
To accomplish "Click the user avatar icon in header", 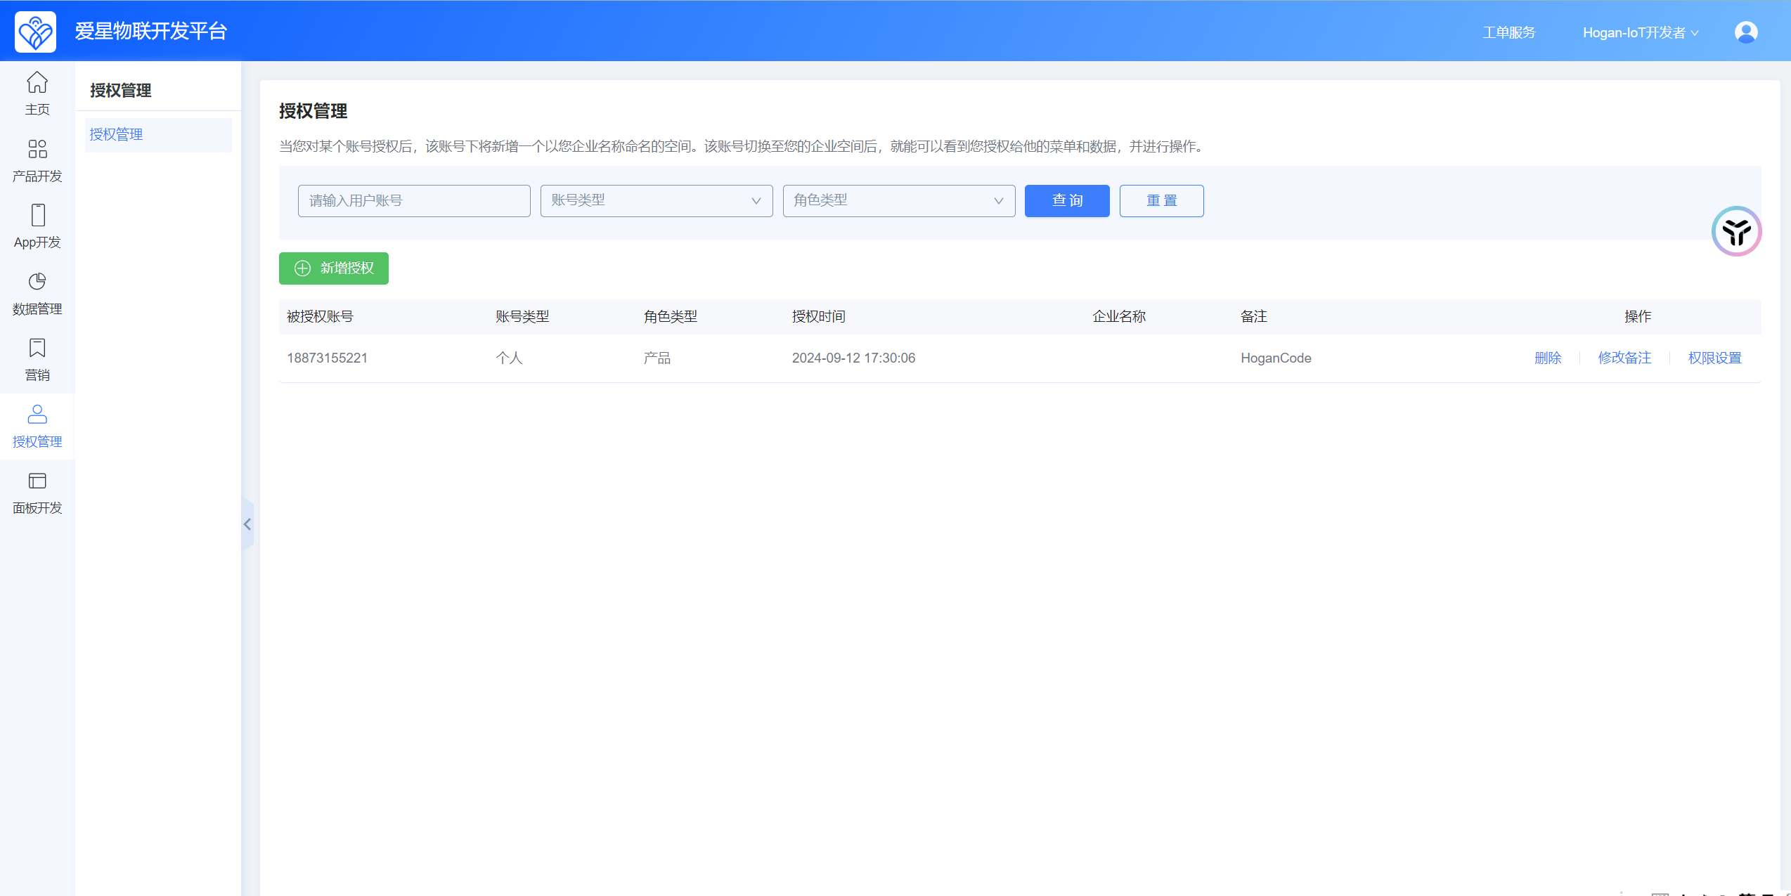I will pos(1746,32).
